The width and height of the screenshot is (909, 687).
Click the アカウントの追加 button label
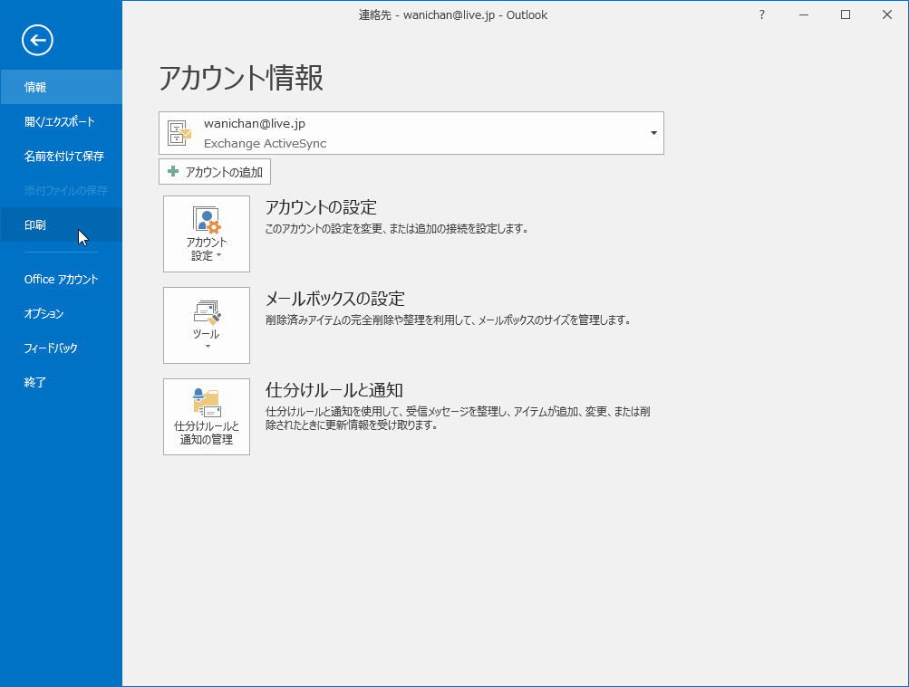pos(224,172)
